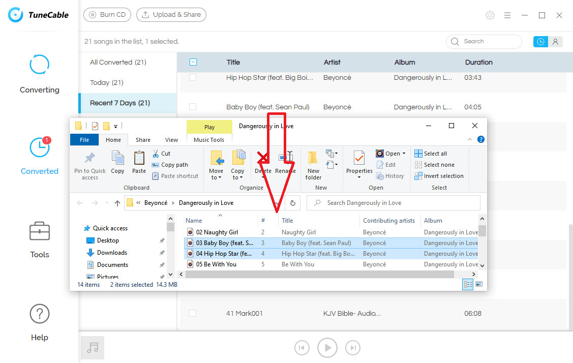Switch Explorer to large icons view
573x363 pixels.
coord(479,284)
